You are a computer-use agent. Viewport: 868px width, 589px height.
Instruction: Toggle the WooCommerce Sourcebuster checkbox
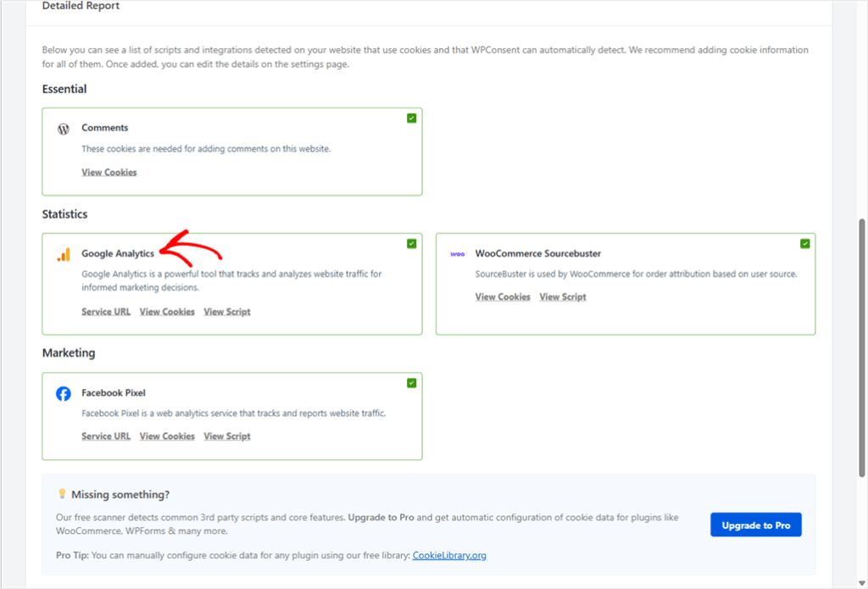coord(805,243)
